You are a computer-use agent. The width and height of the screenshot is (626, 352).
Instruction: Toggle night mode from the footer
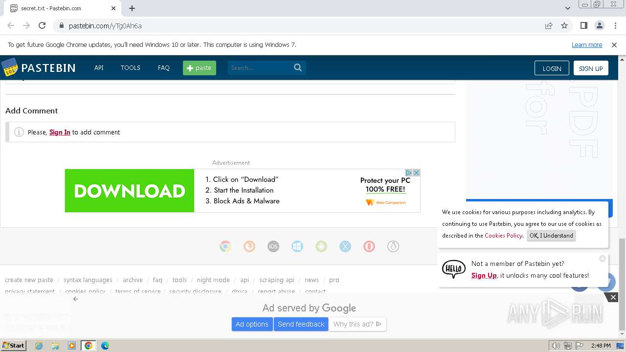pyautogui.click(x=213, y=280)
